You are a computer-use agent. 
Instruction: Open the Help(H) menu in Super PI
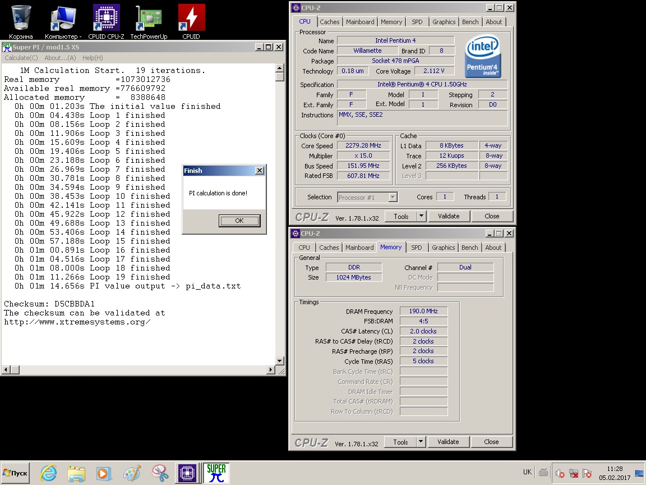click(x=93, y=58)
